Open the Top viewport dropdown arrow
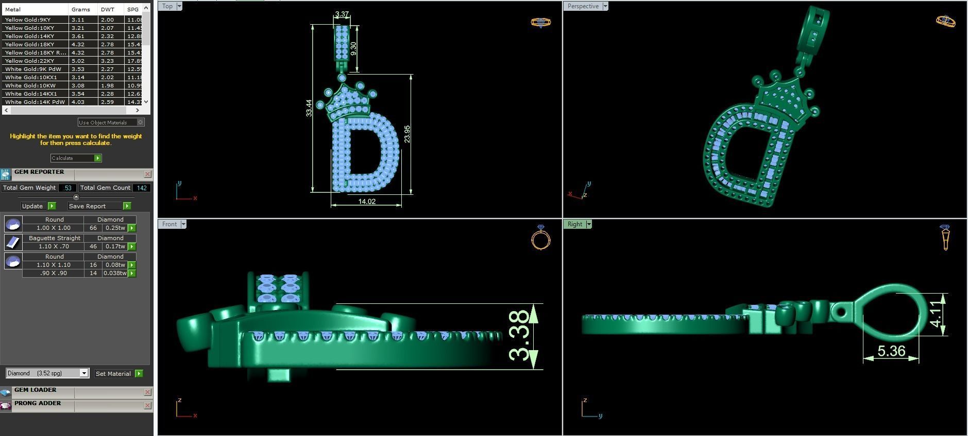Viewport: 968px width, 436px height. 179,6
